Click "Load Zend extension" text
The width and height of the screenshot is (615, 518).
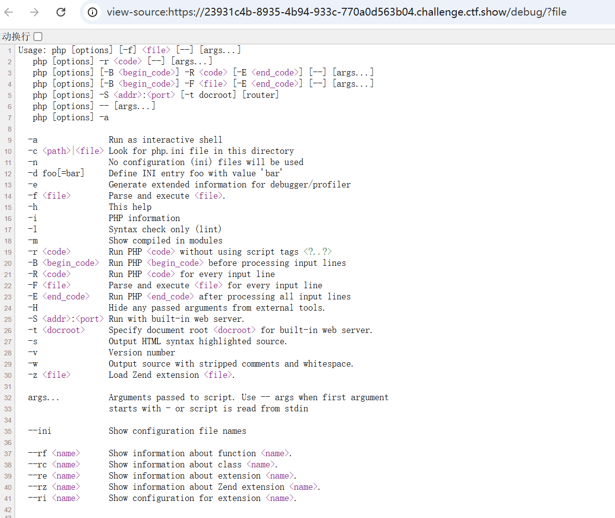171,375
